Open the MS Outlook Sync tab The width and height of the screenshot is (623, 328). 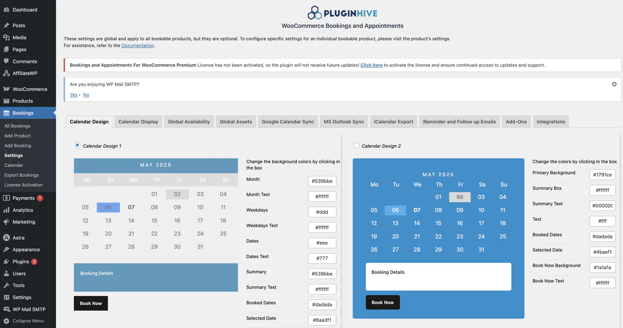point(344,122)
